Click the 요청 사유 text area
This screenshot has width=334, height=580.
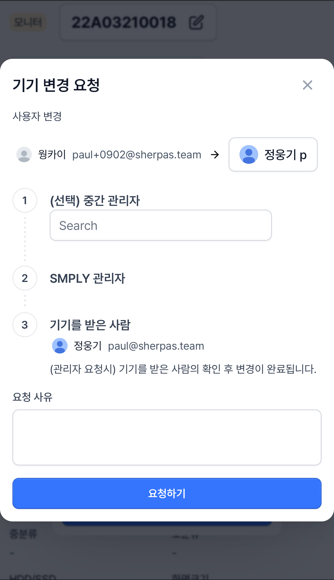(x=167, y=437)
